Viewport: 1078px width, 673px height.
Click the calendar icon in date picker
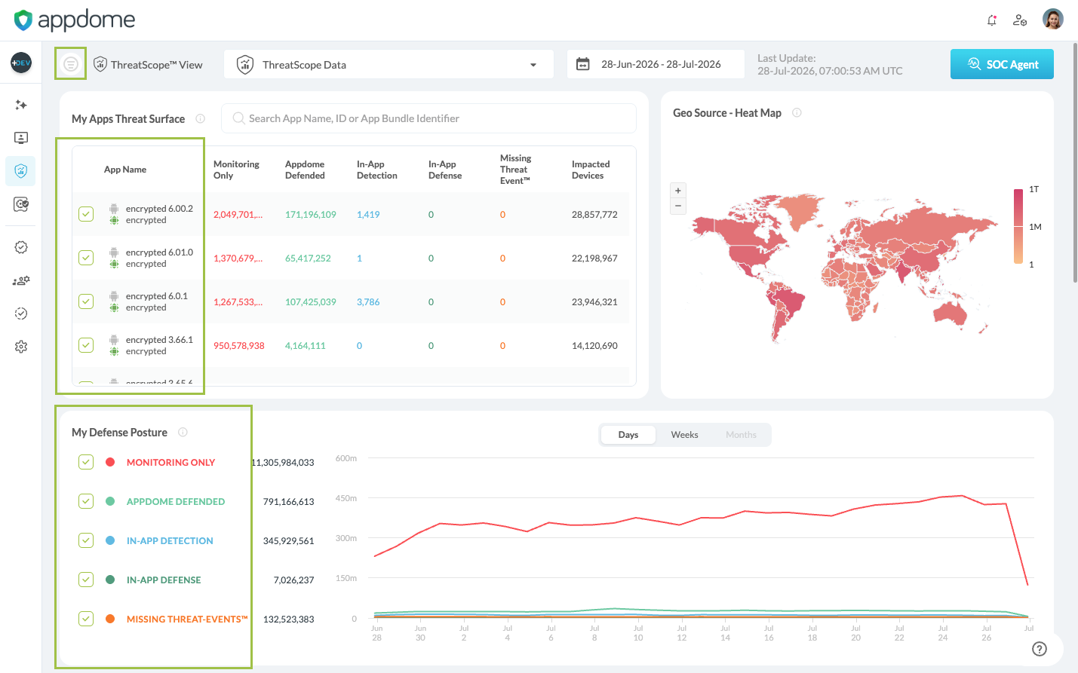click(583, 64)
